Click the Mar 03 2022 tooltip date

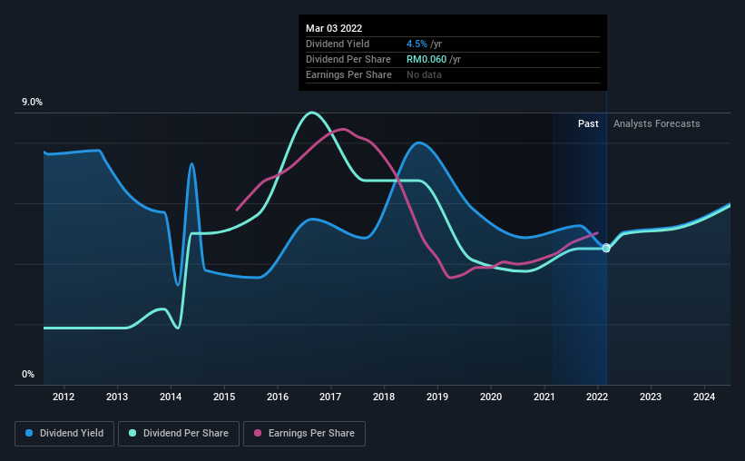point(334,28)
